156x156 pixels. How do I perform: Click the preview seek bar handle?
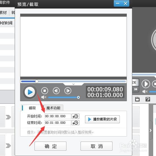pyautogui.click(x=37, y=81)
